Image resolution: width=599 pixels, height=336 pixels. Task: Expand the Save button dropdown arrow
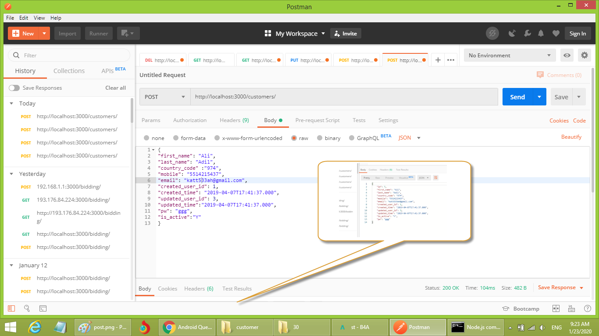pyautogui.click(x=579, y=97)
